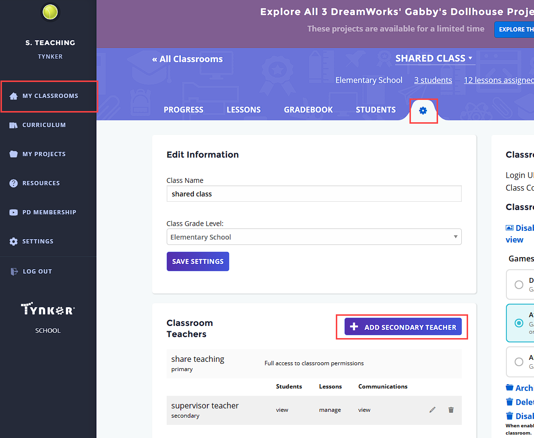This screenshot has height=438, width=534.
Task: Click the sidebar Settings gear icon
Action: (13, 242)
